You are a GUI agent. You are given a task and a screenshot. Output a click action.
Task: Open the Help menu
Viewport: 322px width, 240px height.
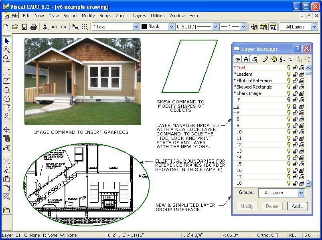tap(193, 16)
